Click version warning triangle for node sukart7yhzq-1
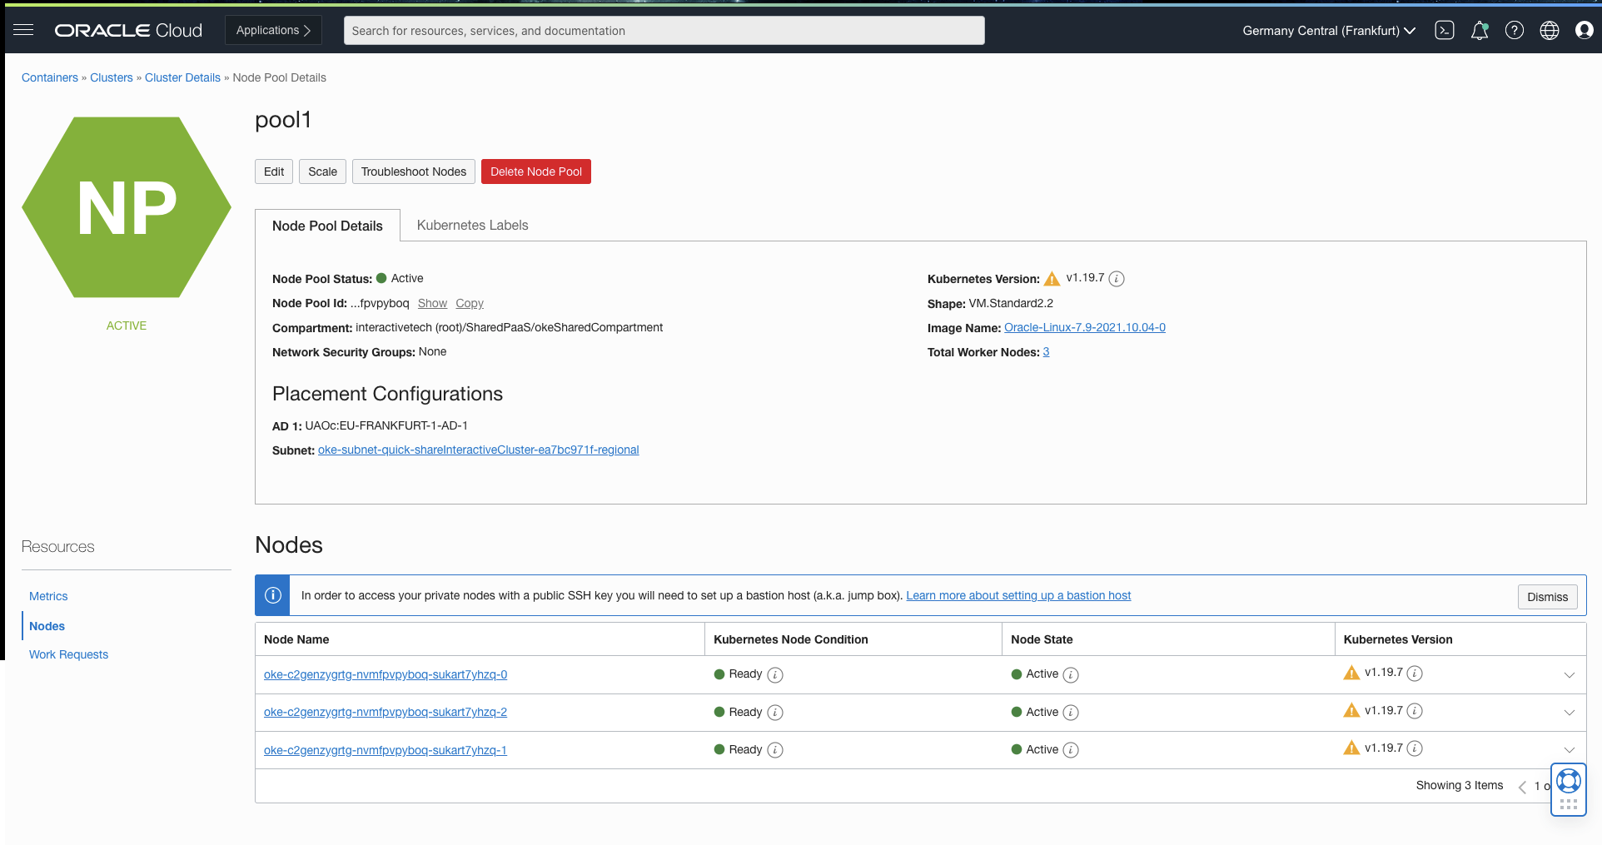The width and height of the screenshot is (1602, 845). click(x=1351, y=748)
